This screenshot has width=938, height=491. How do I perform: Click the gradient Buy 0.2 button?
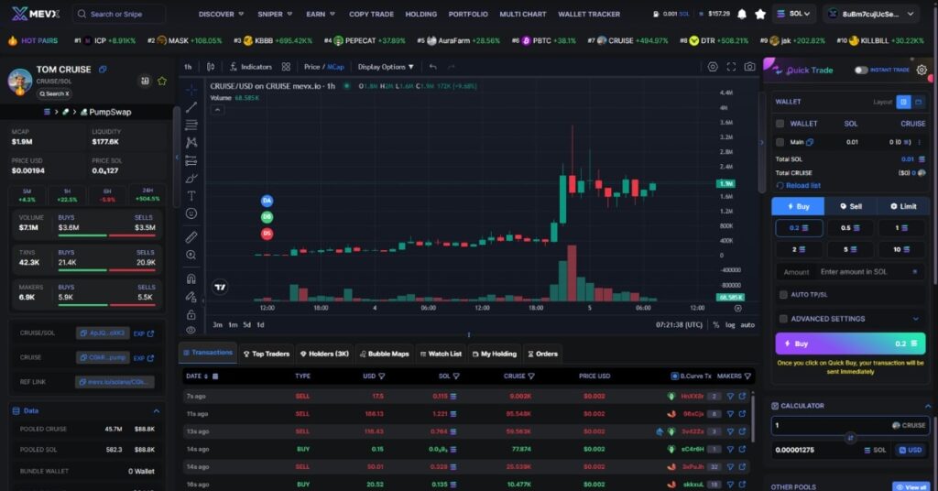click(850, 344)
